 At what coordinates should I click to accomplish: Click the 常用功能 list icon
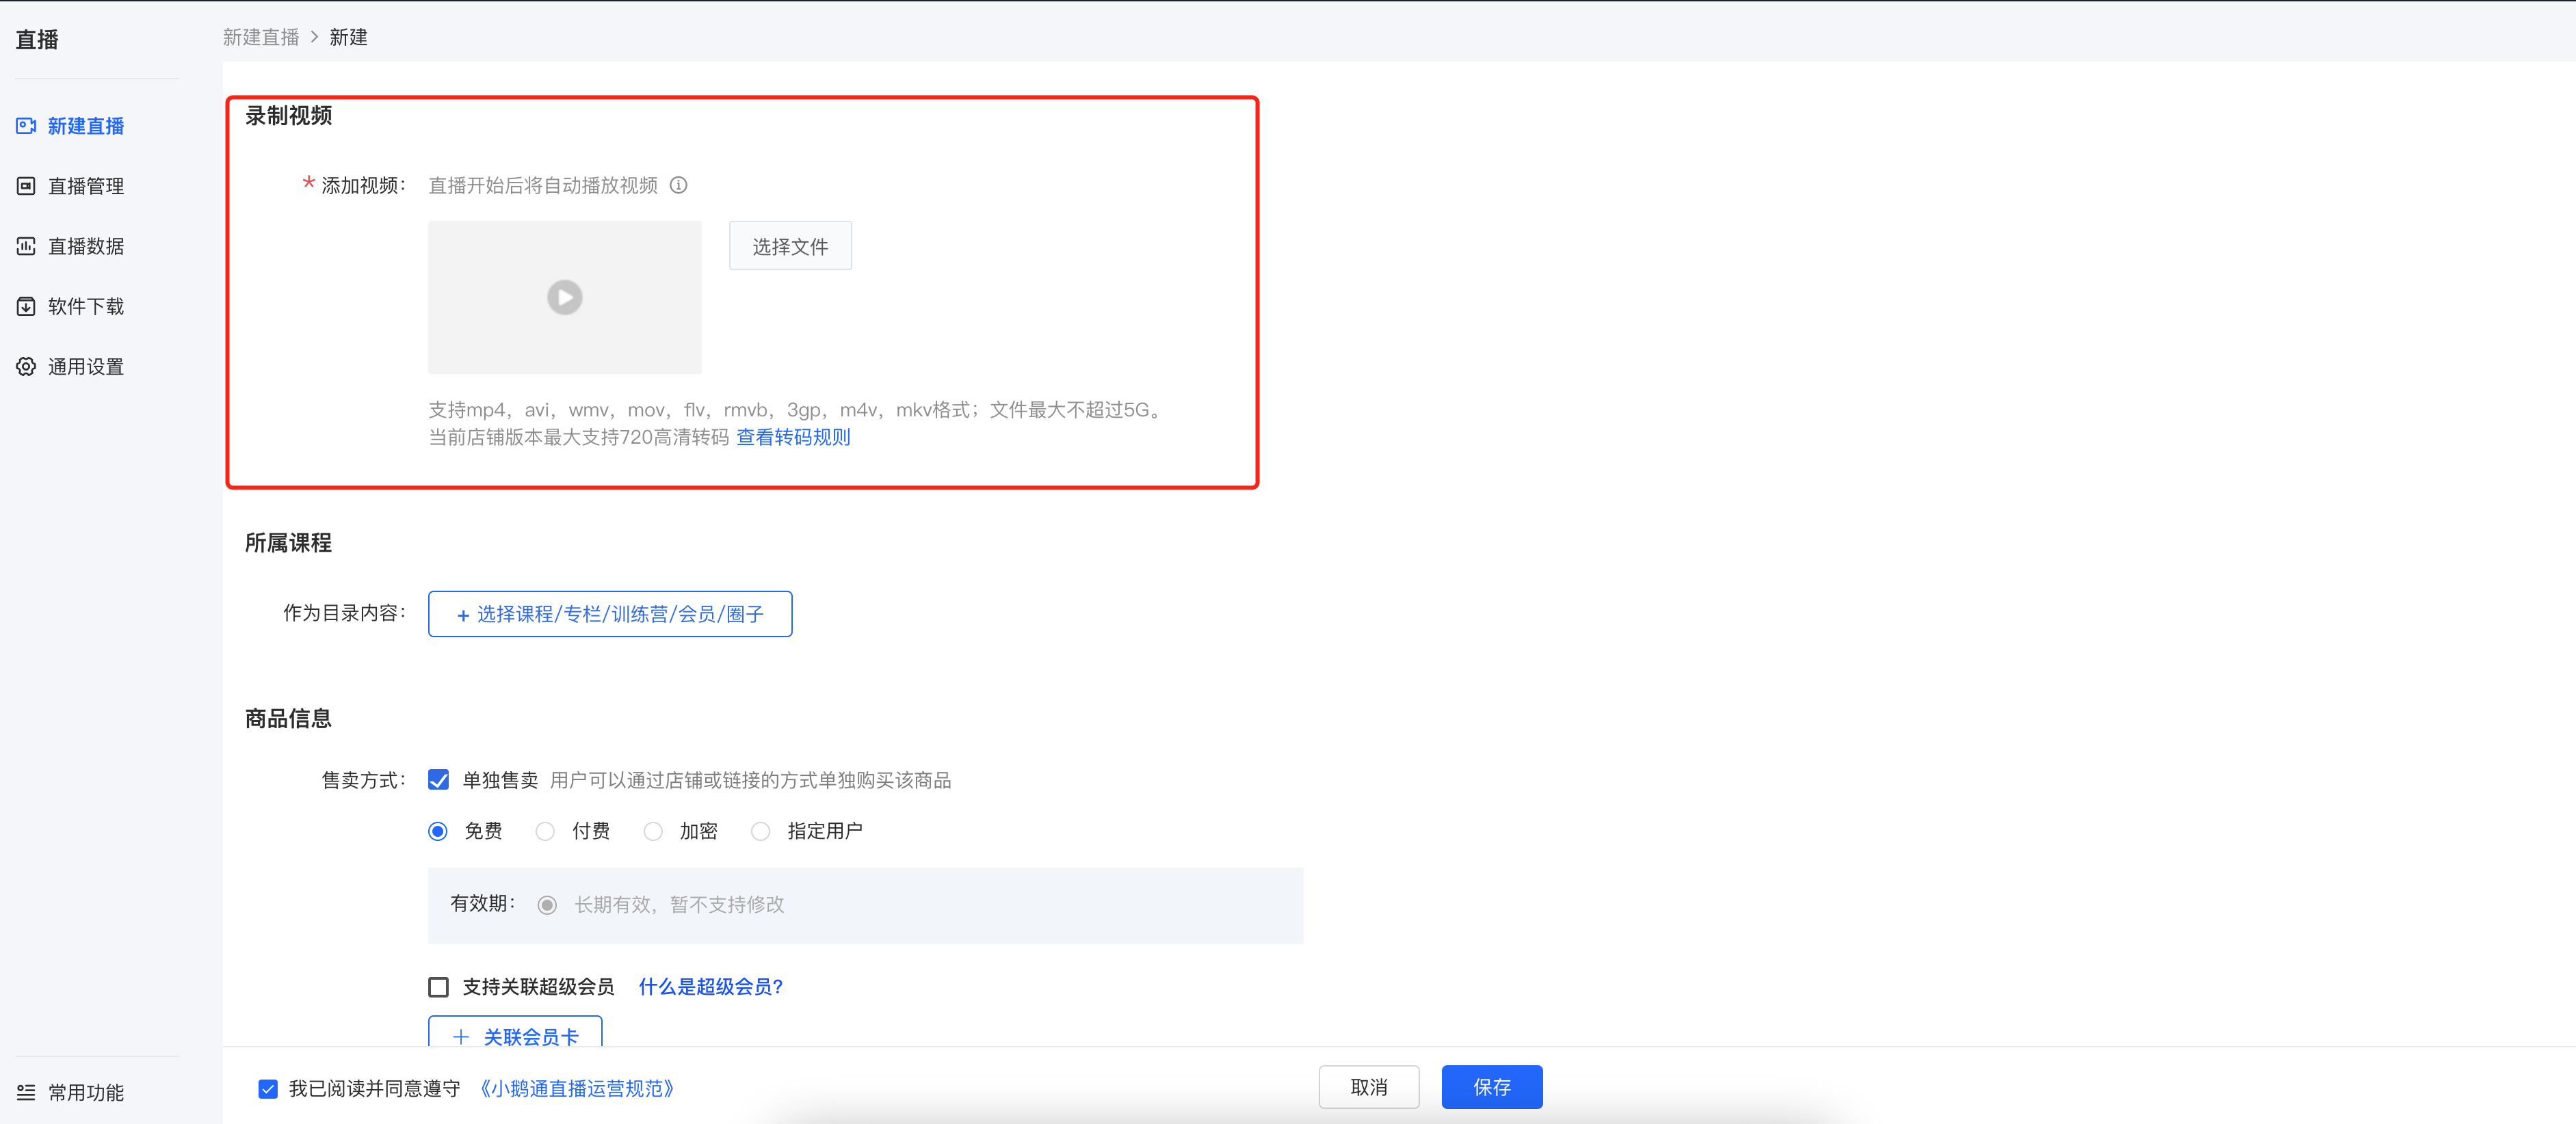tap(26, 1092)
